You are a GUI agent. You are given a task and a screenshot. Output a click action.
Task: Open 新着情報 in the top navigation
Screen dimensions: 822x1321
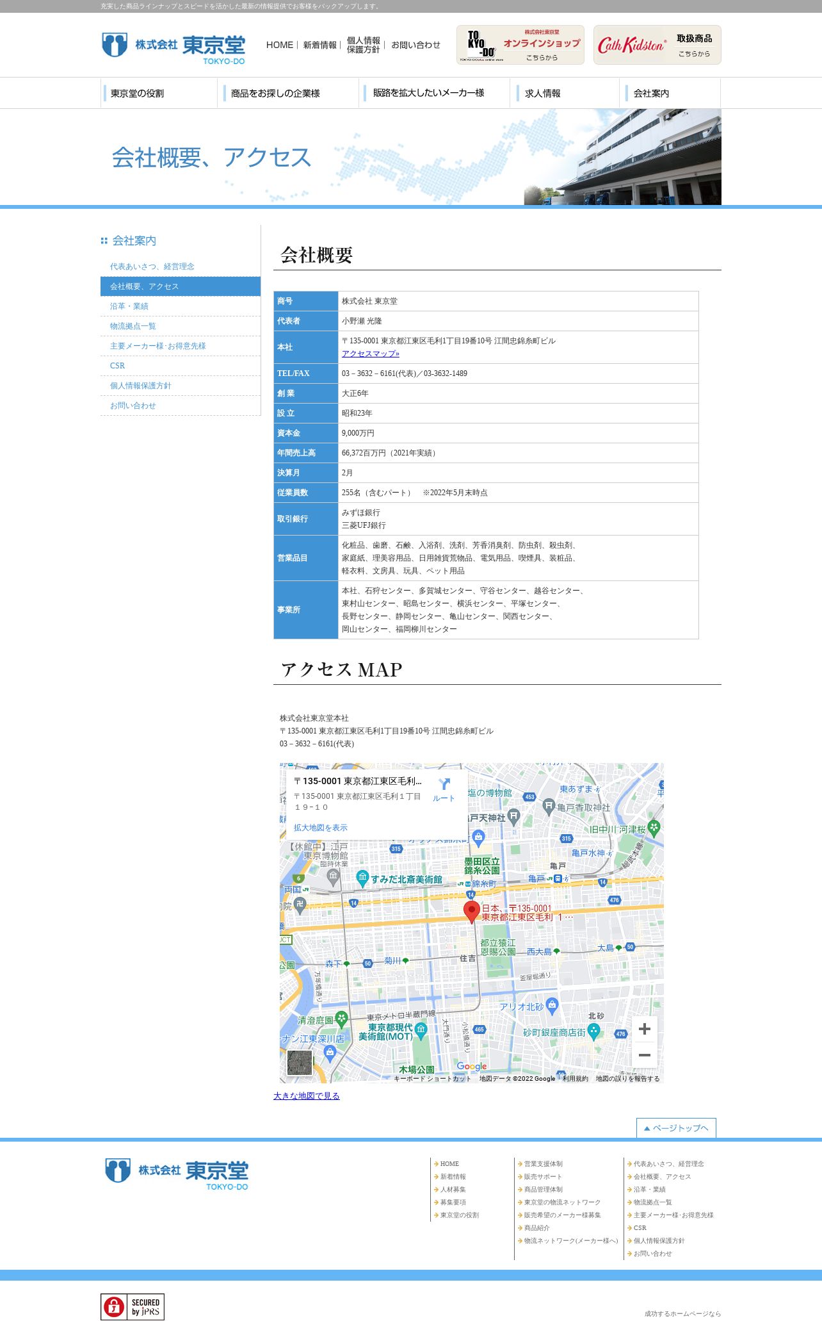coord(320,45)
